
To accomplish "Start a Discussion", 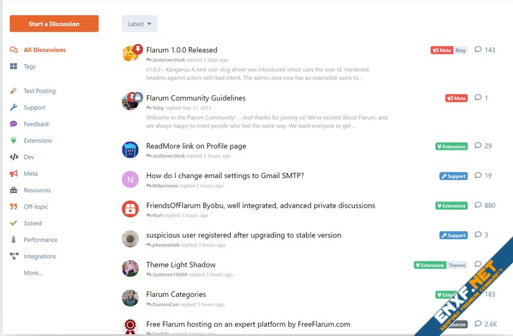I will pos(54,23).
